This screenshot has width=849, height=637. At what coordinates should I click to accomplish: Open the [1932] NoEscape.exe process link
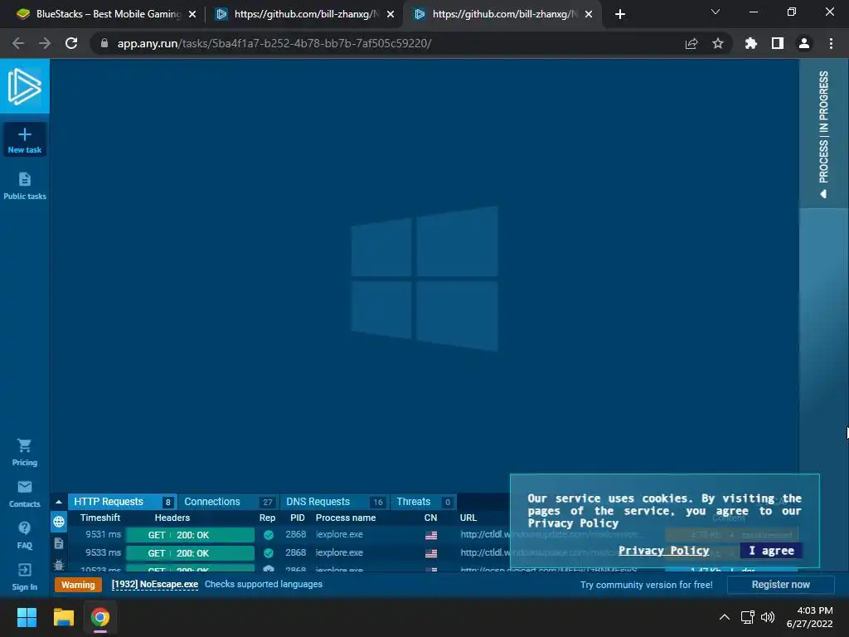(155, 585)
